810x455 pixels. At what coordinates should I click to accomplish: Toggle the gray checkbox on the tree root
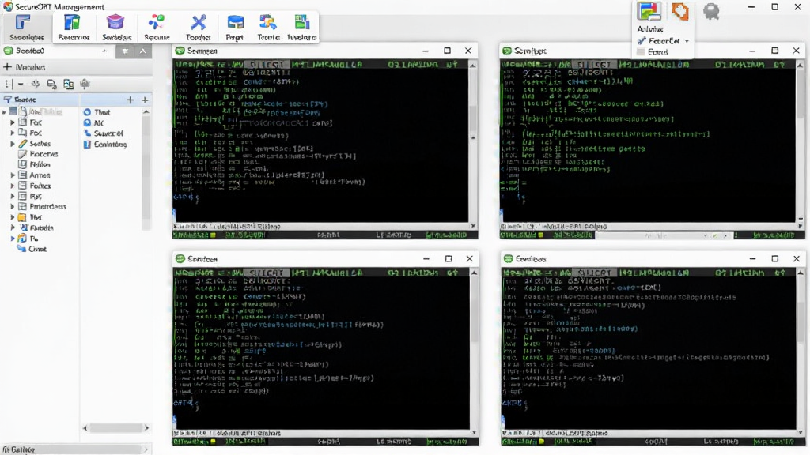coord(13,111)
